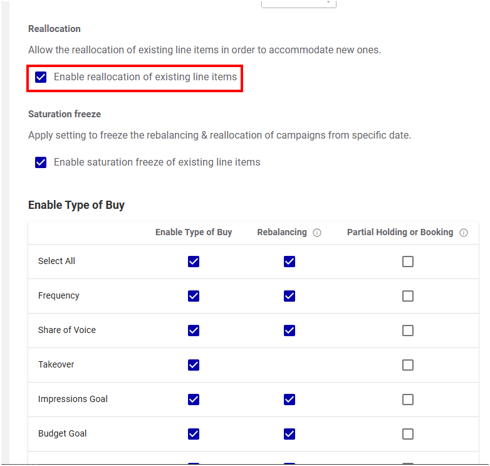This screenshot has height=466, width=490.
Task: Disable Type of Buy for Takeover
Action: point(194,365)
